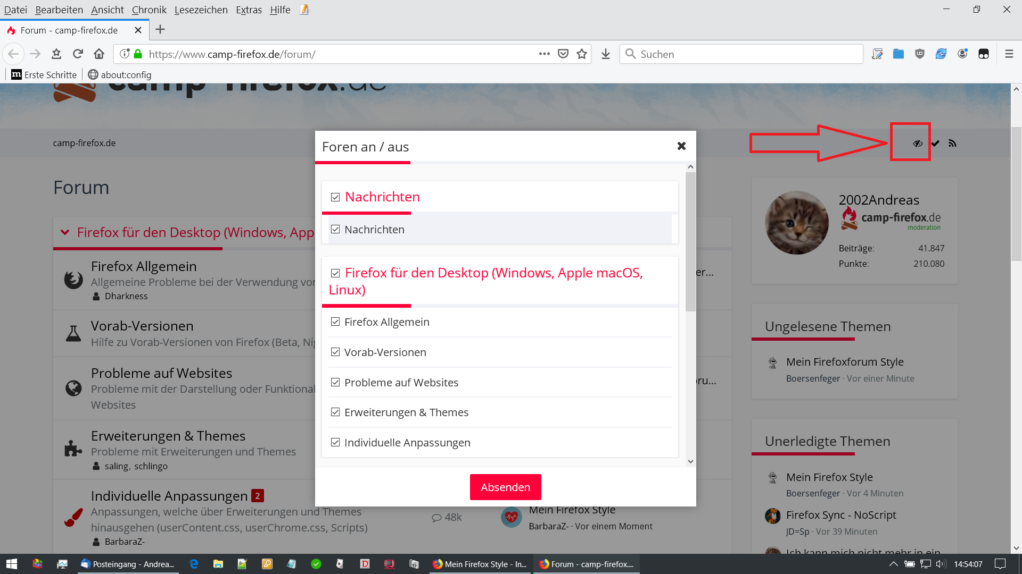This screenshot has height=574, width=1022.
Task: Click the RSS feed icon
Action: [x=952, y=143]
